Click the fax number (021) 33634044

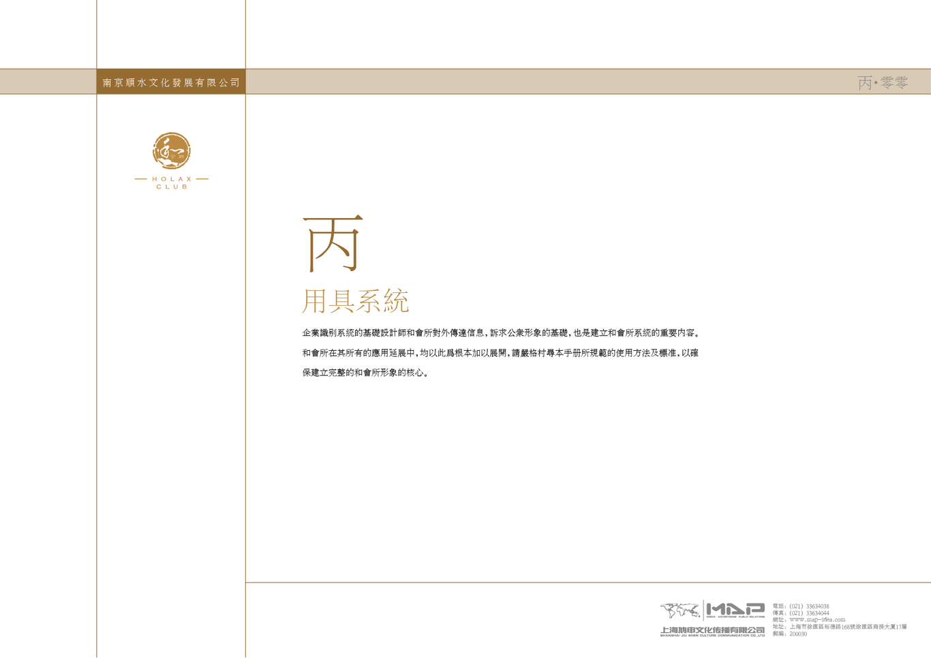[x=809, y=613]
